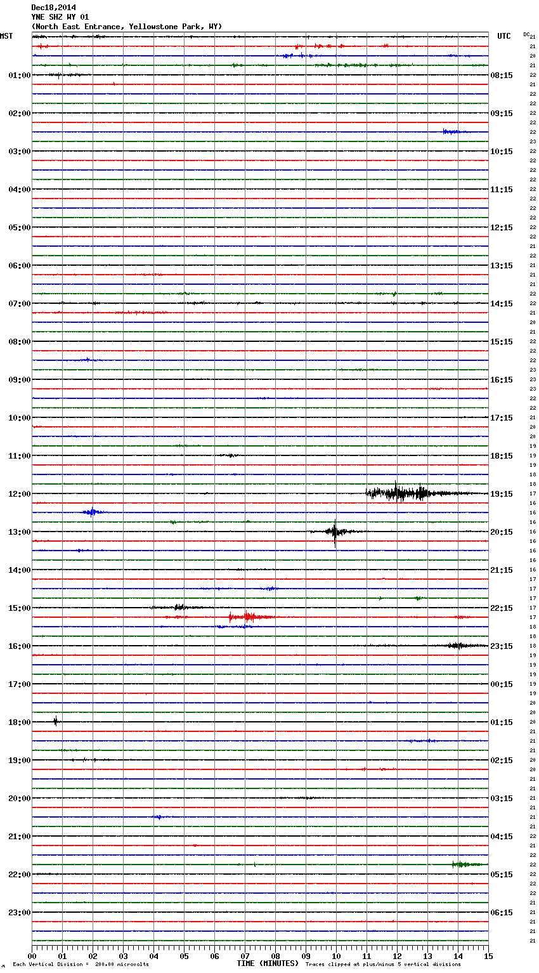539x973 pixels.
Task: Click the "16:15" UTC time label
Action: tap(502, 380)
